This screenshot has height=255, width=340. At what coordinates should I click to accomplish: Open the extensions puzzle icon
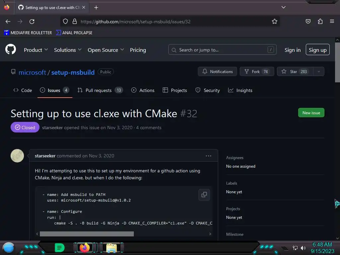click(320, 21)
